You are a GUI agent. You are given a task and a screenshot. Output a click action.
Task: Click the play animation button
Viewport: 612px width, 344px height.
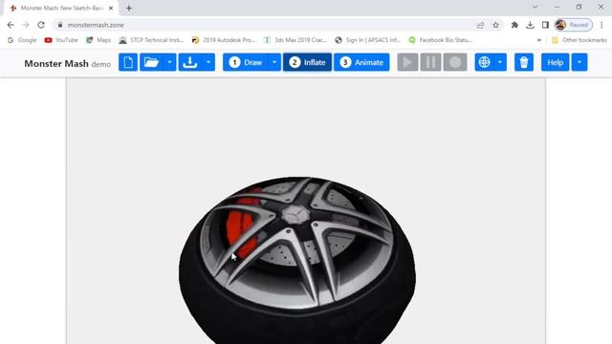tap(407, 62)
